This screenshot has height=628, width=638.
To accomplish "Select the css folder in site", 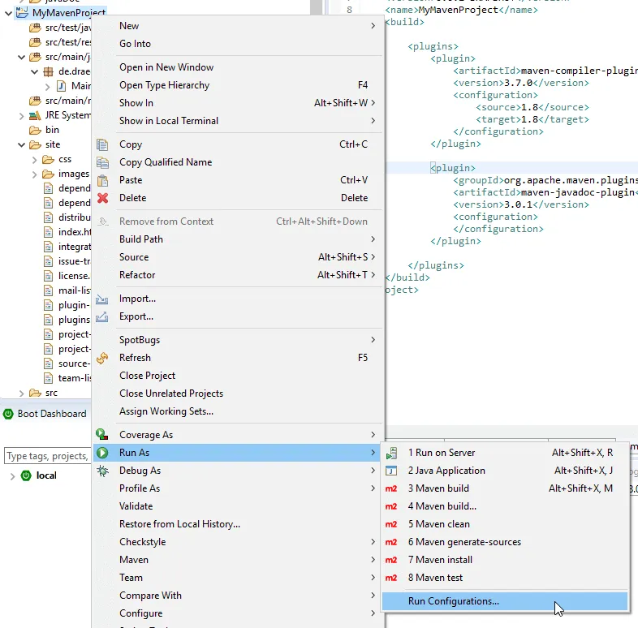I will point(65,160).
